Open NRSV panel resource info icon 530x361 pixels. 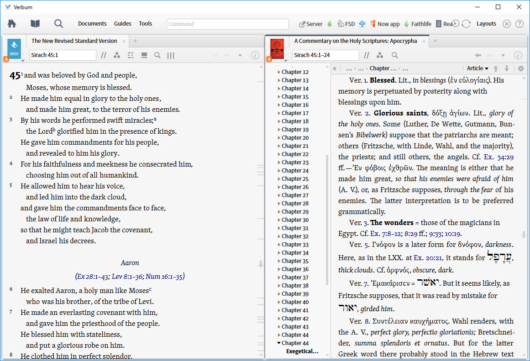pyautogui.click(x=255, y=55)
